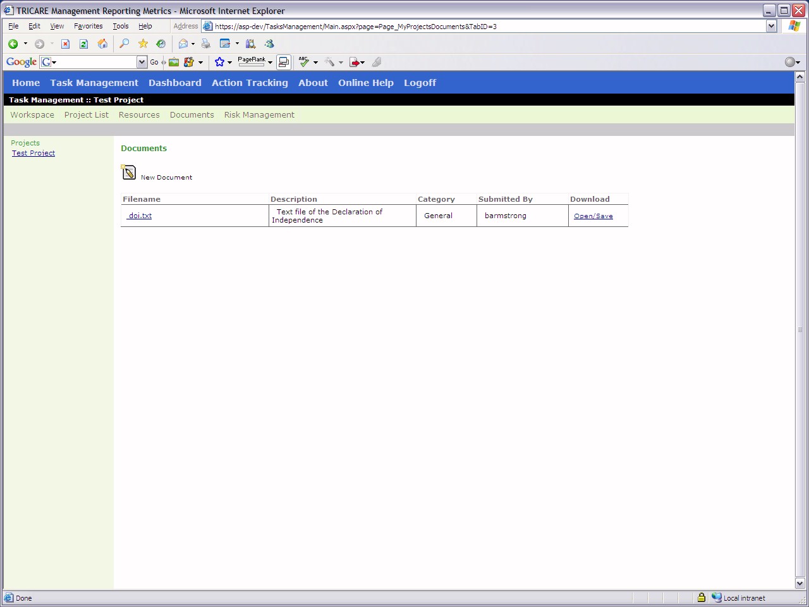
Task: Click the Search magnifier icon
Action: pyautogui.click(x=125, y=44)
